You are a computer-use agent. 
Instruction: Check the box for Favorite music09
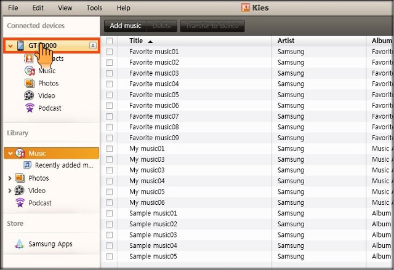110,138
